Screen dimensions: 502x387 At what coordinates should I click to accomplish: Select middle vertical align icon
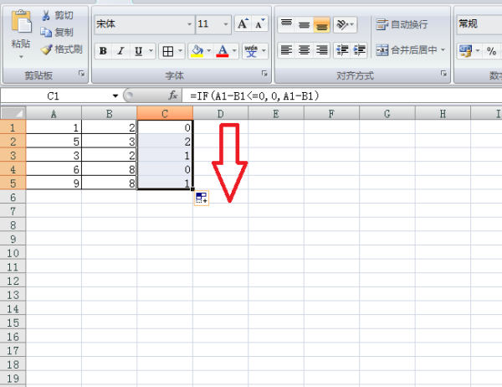[304, 24]
